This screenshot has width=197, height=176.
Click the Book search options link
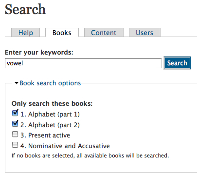coord(50,83)
